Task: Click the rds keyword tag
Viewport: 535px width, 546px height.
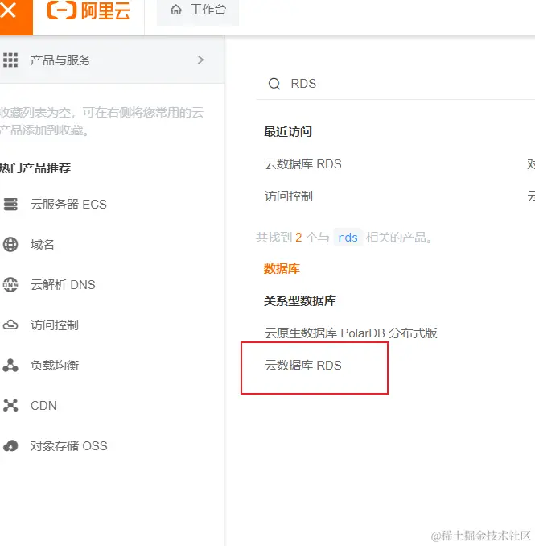Action: point(348,238)
